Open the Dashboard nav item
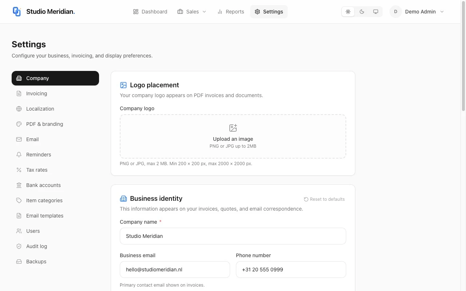Image resolution: width=466 pixels, height=291 pixels. coord(150,12)
